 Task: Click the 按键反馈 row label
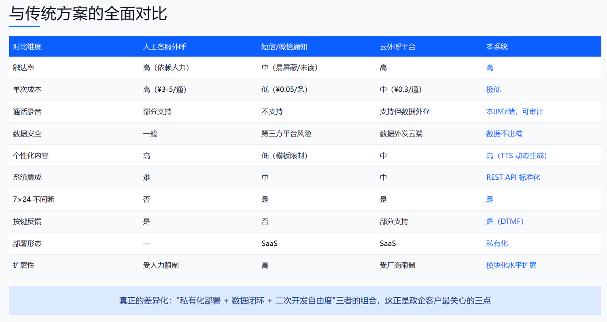coord(27,221)
